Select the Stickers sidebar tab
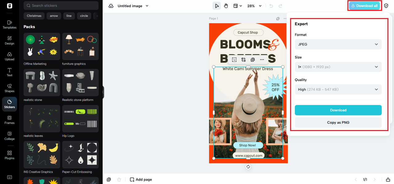This screenshot has height=184, width=394. click(10, 104)
